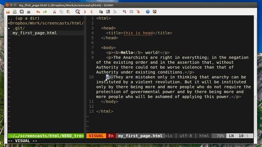262x147 pixels.
Task: Save current session via toolbar icon
Action: [108, 12]
